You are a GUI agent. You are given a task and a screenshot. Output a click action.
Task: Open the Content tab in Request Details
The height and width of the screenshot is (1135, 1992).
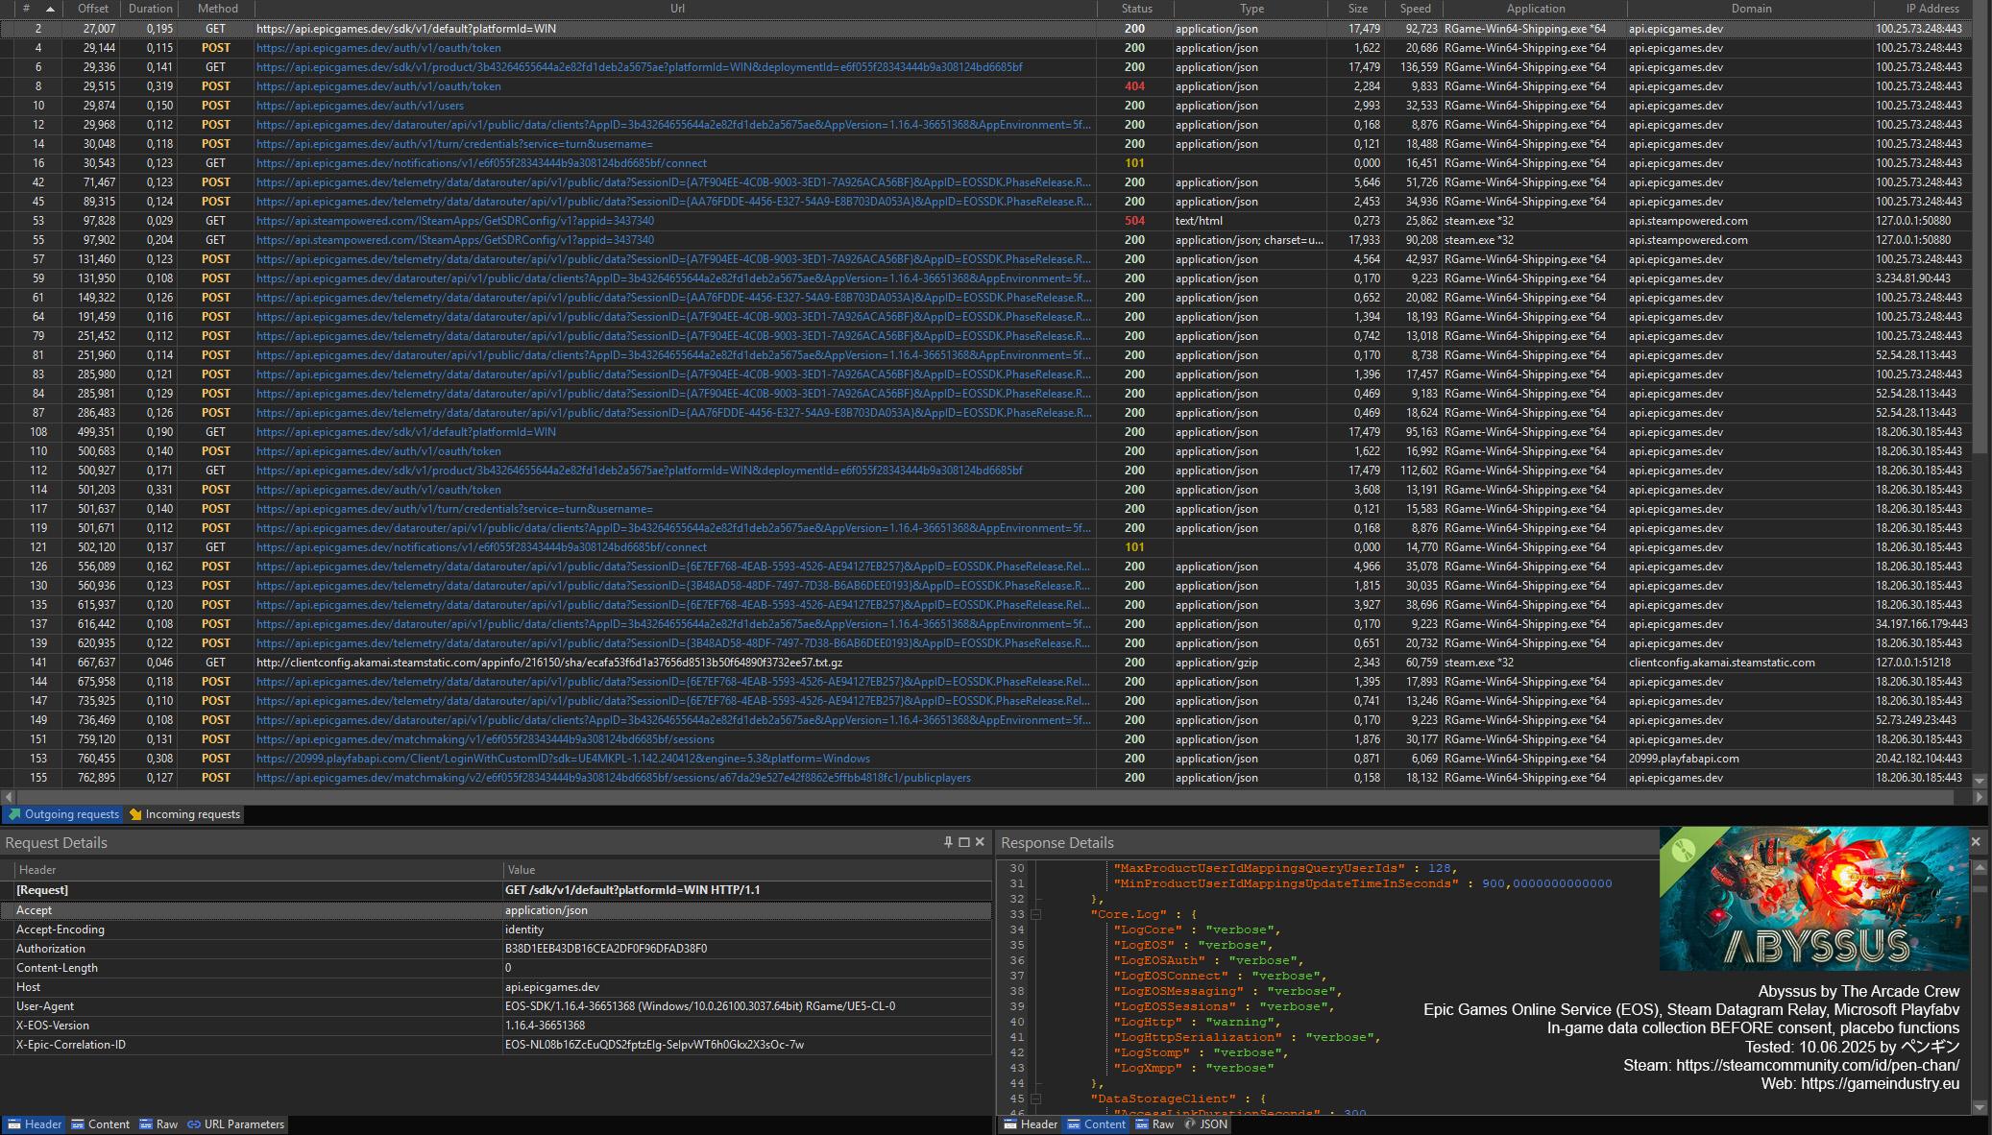tap(100, 1124)
